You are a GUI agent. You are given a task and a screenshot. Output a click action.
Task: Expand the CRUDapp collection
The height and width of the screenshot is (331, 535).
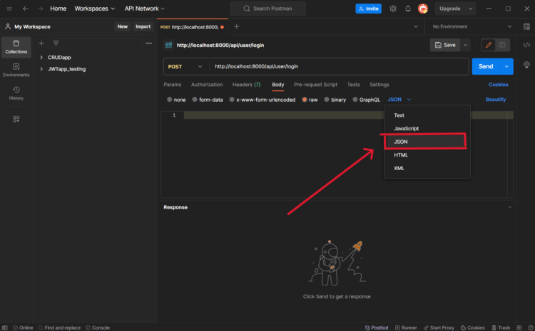point(41,58)
